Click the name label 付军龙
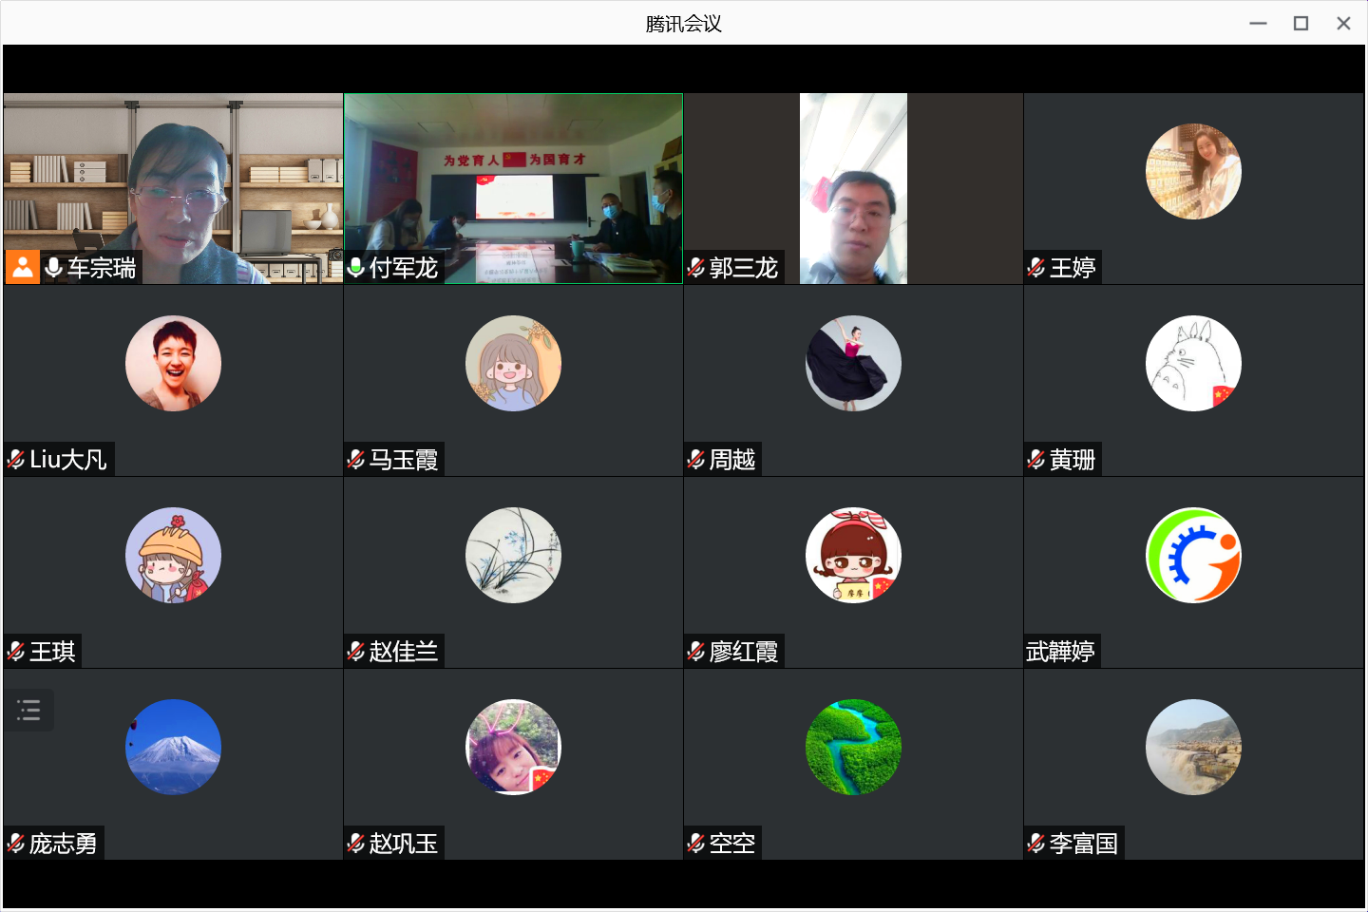The height and width of the screenshot is (912, 1368). coord(404,268)
